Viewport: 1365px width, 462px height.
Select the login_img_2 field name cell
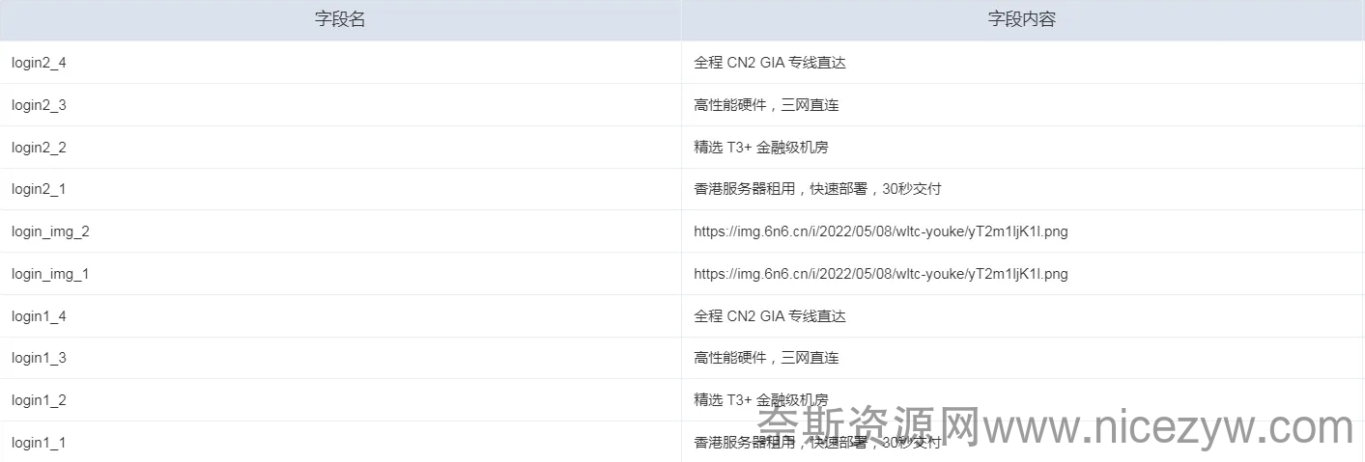pyautogui.click(x=340, y=231)
